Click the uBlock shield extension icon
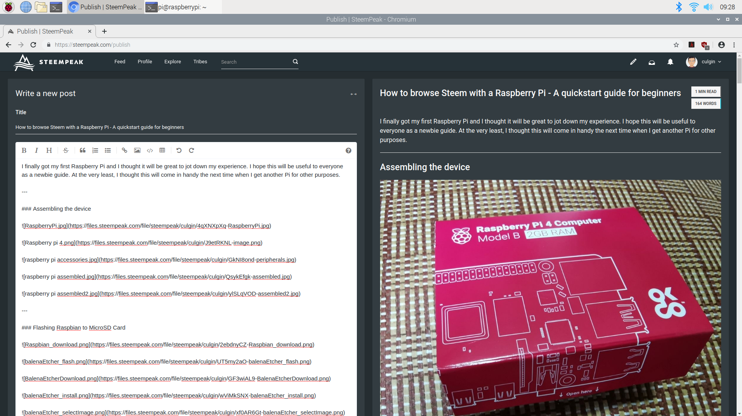 (705, 45)
